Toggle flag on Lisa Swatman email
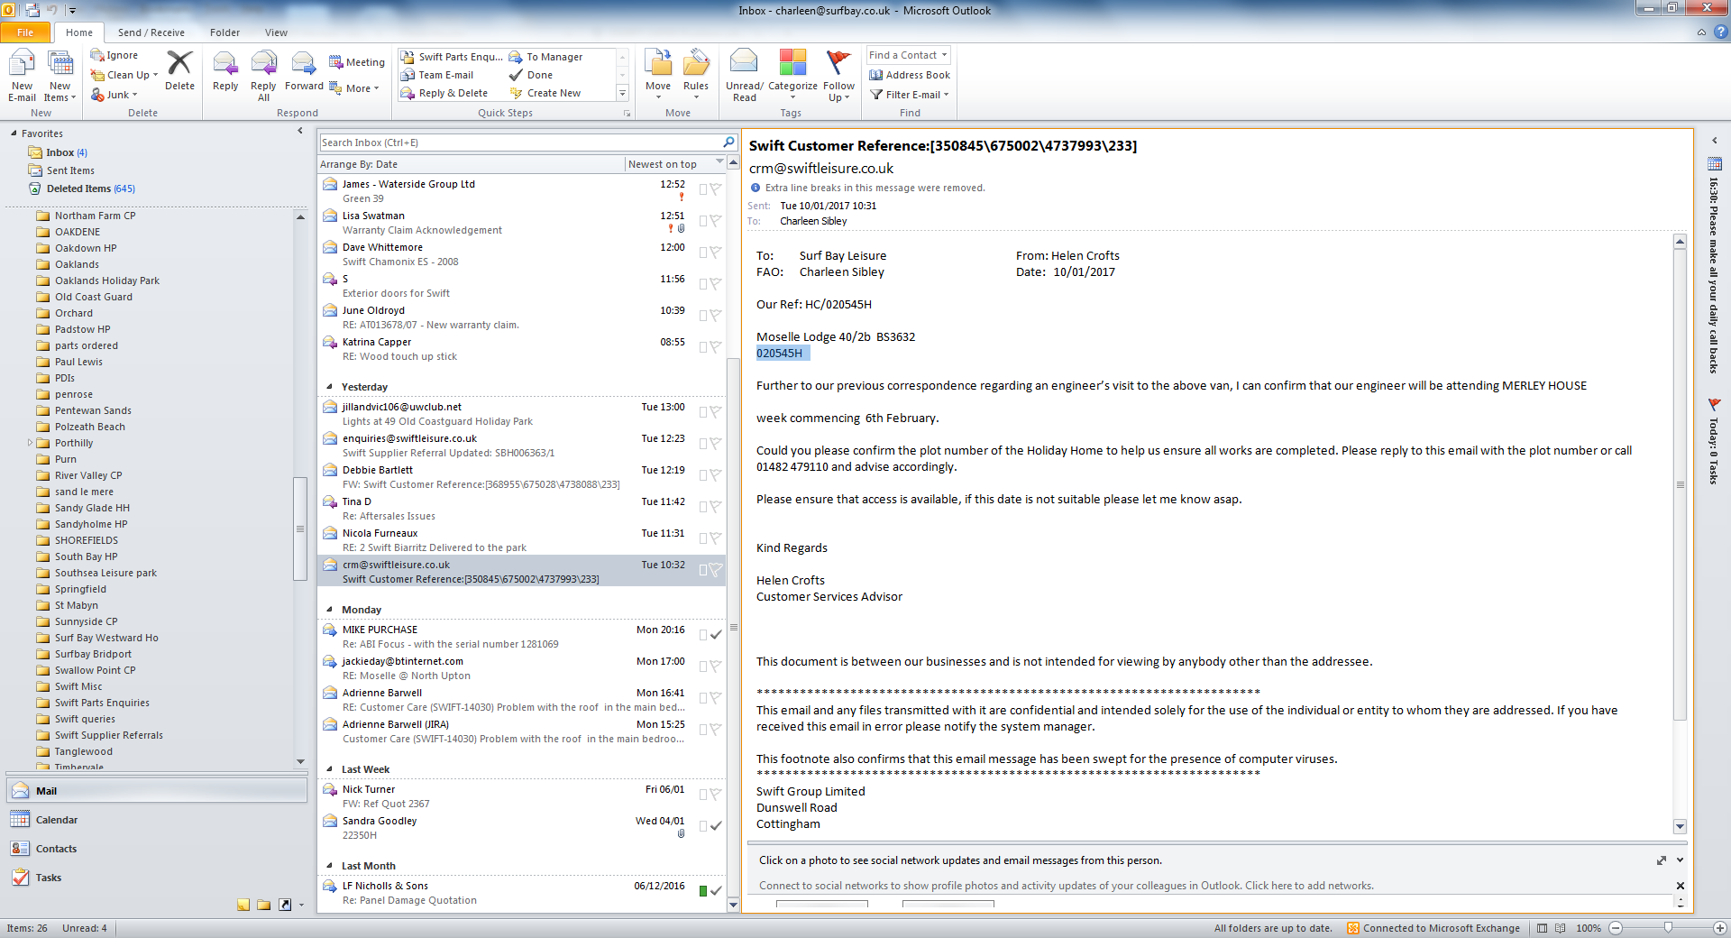 click(716, 220)
